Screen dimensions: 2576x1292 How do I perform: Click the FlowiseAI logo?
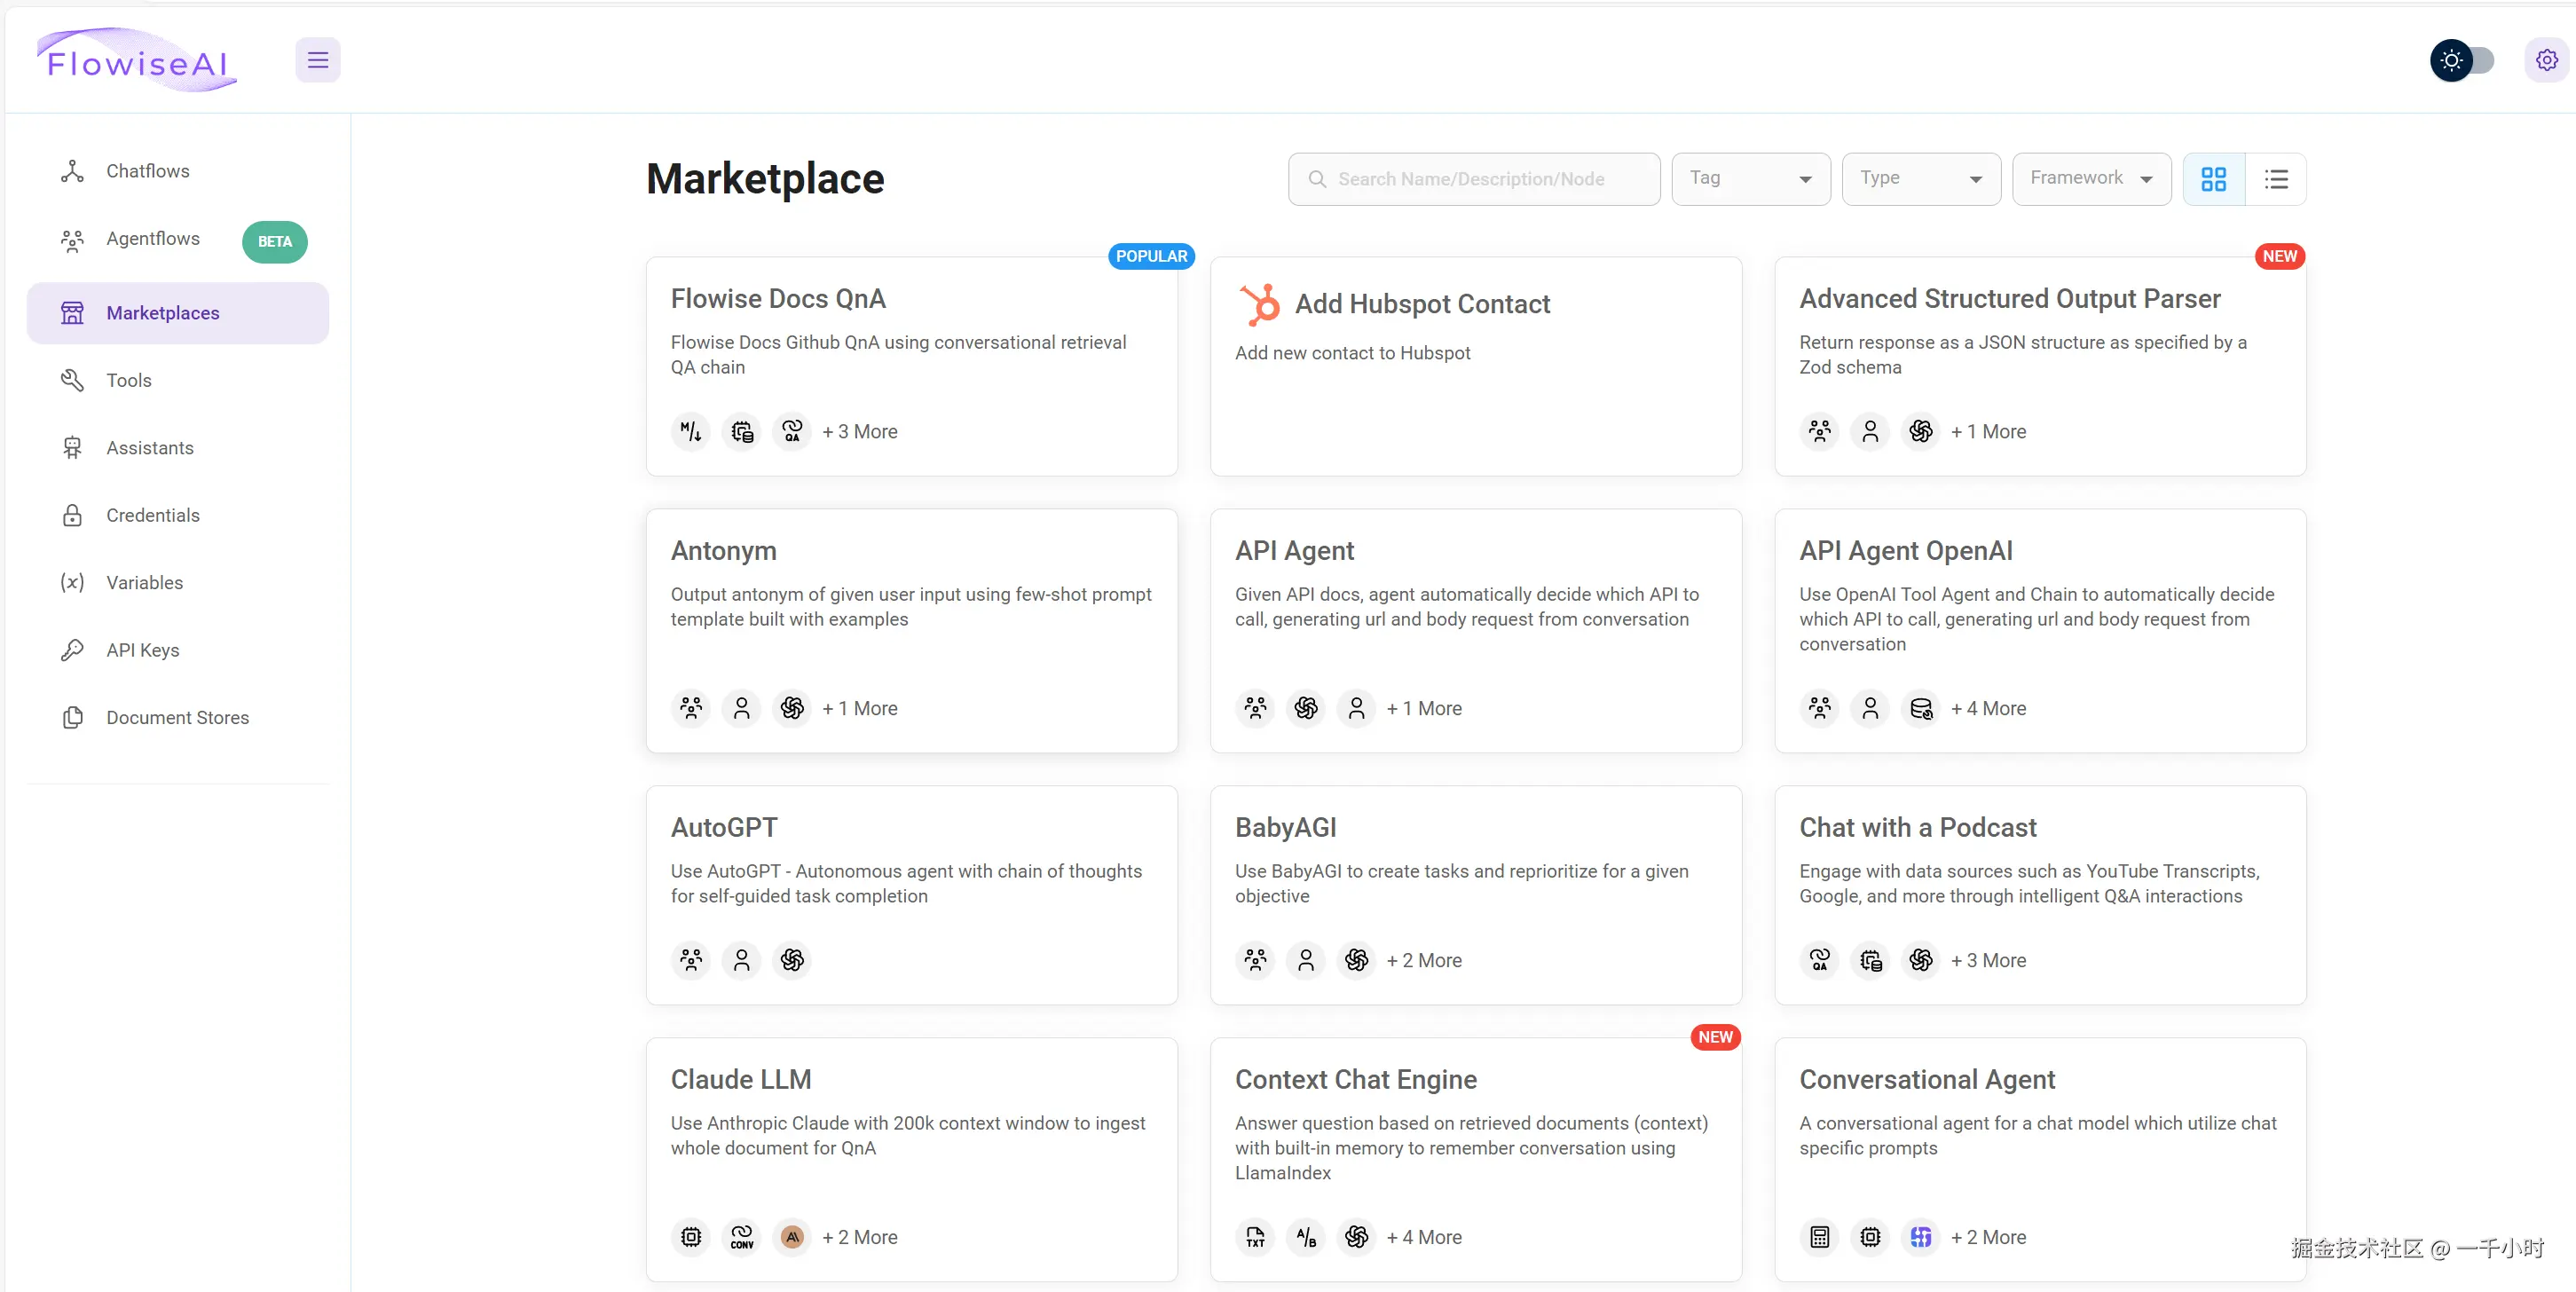[x=137, y=62]
